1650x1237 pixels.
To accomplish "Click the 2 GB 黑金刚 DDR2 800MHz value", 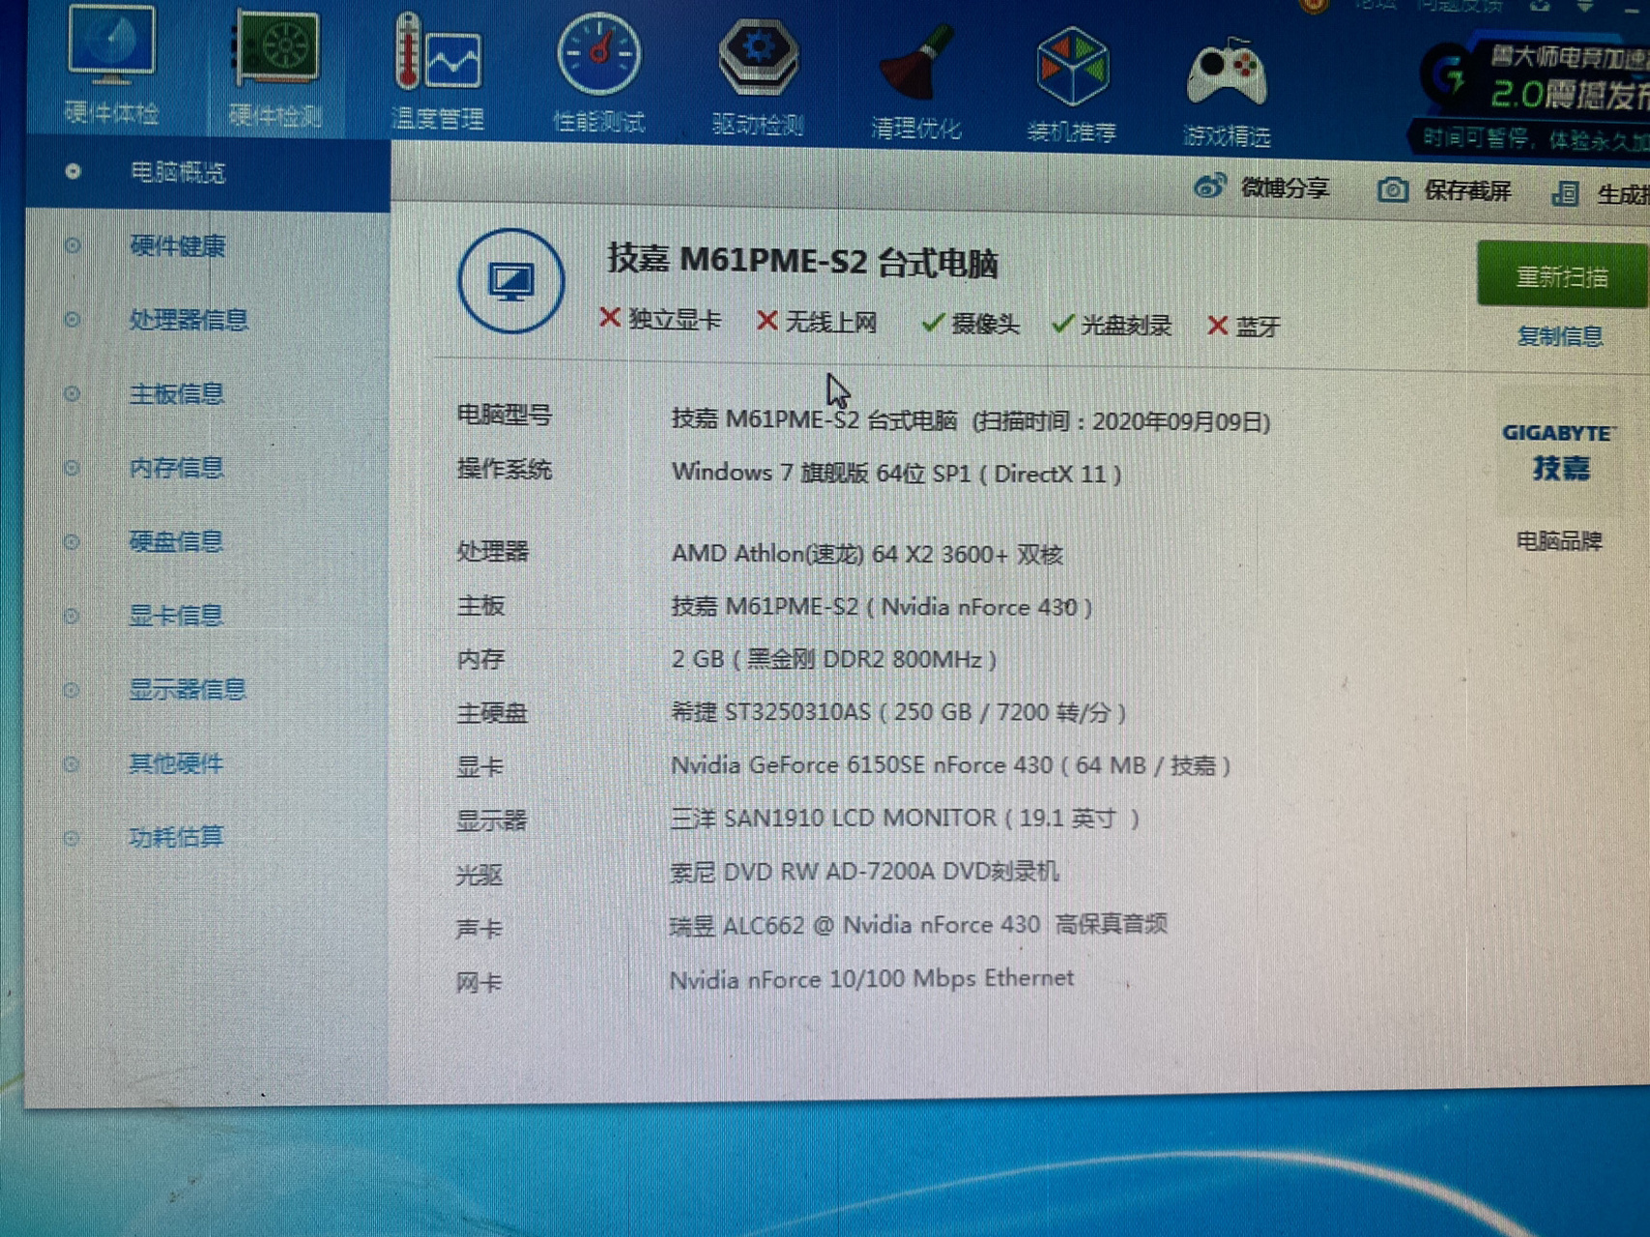I will tap(833, 659).
